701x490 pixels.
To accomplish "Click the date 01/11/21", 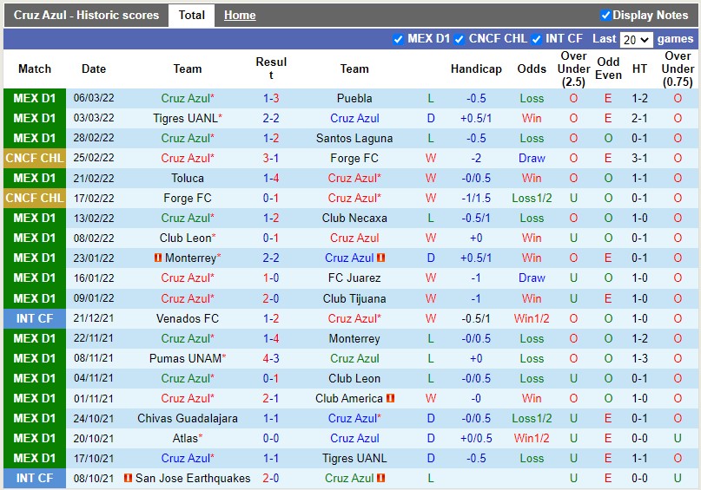I will [94, 398].
